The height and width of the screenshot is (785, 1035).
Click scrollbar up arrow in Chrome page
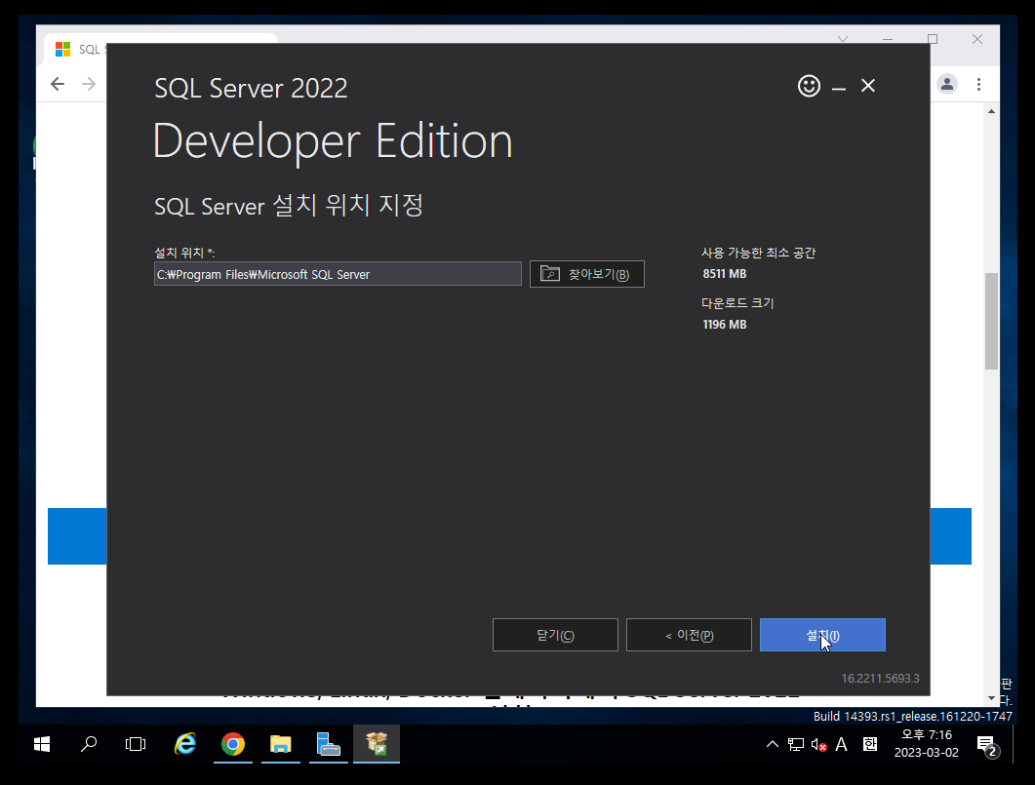[x=991, y=111]
